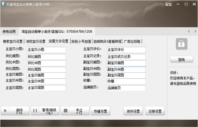The image size is (198, 128).
Task: Click the app logo in title bar
Action: point(3,4)
